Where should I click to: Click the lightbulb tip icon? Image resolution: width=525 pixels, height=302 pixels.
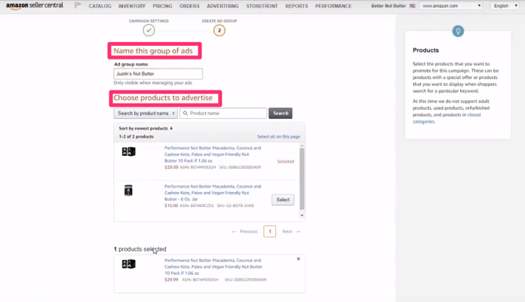point(458,31)
